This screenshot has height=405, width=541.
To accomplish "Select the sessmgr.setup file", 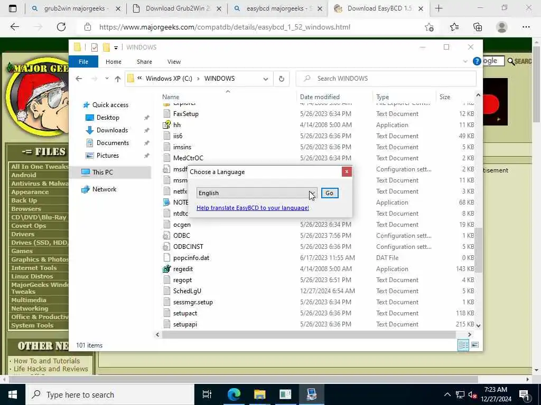I will (193, 302).
